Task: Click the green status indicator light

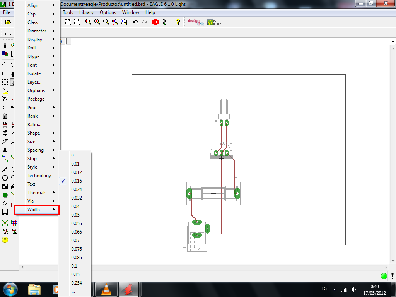Action: (x=384, y=276)
